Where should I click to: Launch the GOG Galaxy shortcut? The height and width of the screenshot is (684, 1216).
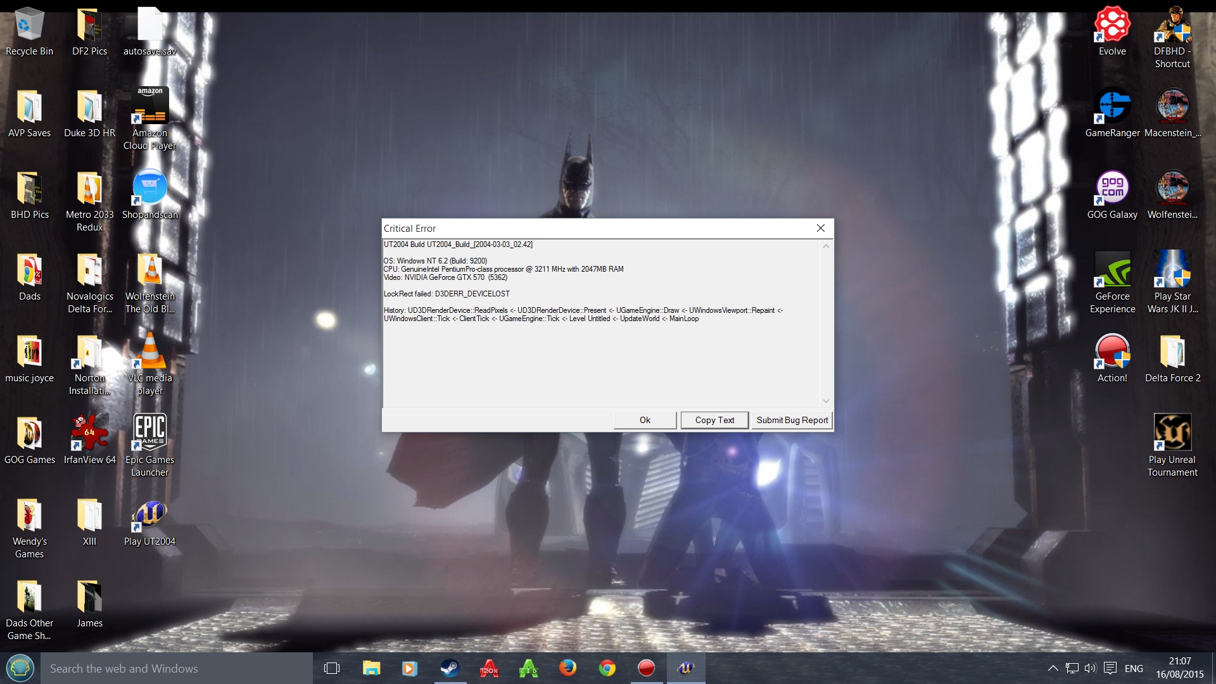click(1112, 195)
